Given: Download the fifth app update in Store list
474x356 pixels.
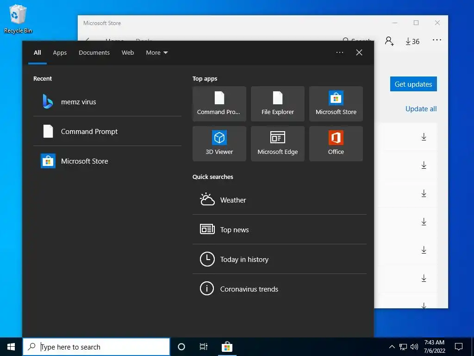Looking at the screenshot, I should pos(424,250).
